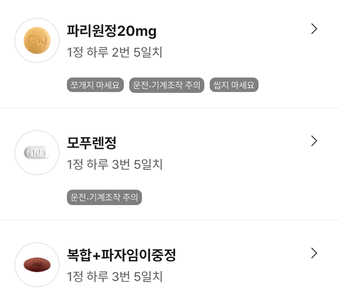Click the '1정 하루 2번 5일치' dosage text
Image resolution: width=339 pixels, height=307 pixels.
tap(115, 52)
